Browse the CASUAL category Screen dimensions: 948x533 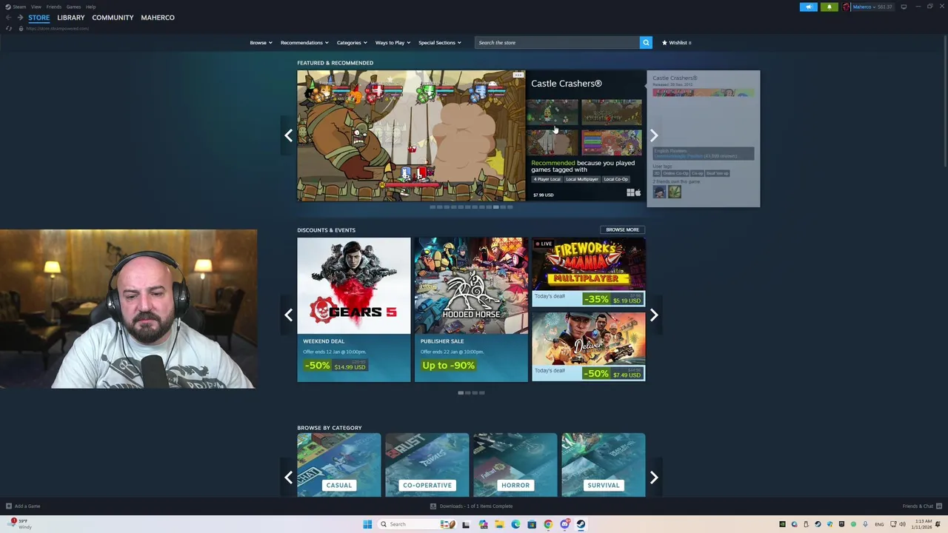339,465
